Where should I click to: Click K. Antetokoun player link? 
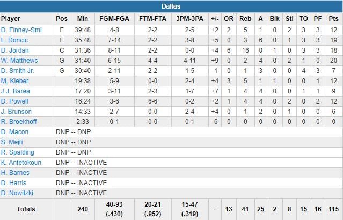pyautogui.click(x=21, y=163)
